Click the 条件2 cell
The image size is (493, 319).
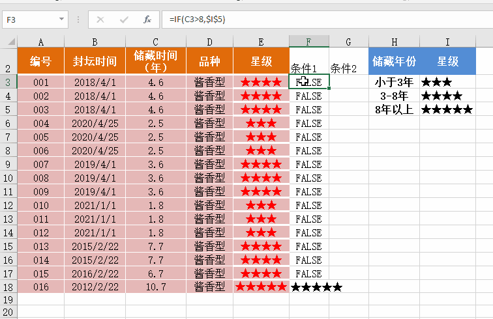[348, 61]
